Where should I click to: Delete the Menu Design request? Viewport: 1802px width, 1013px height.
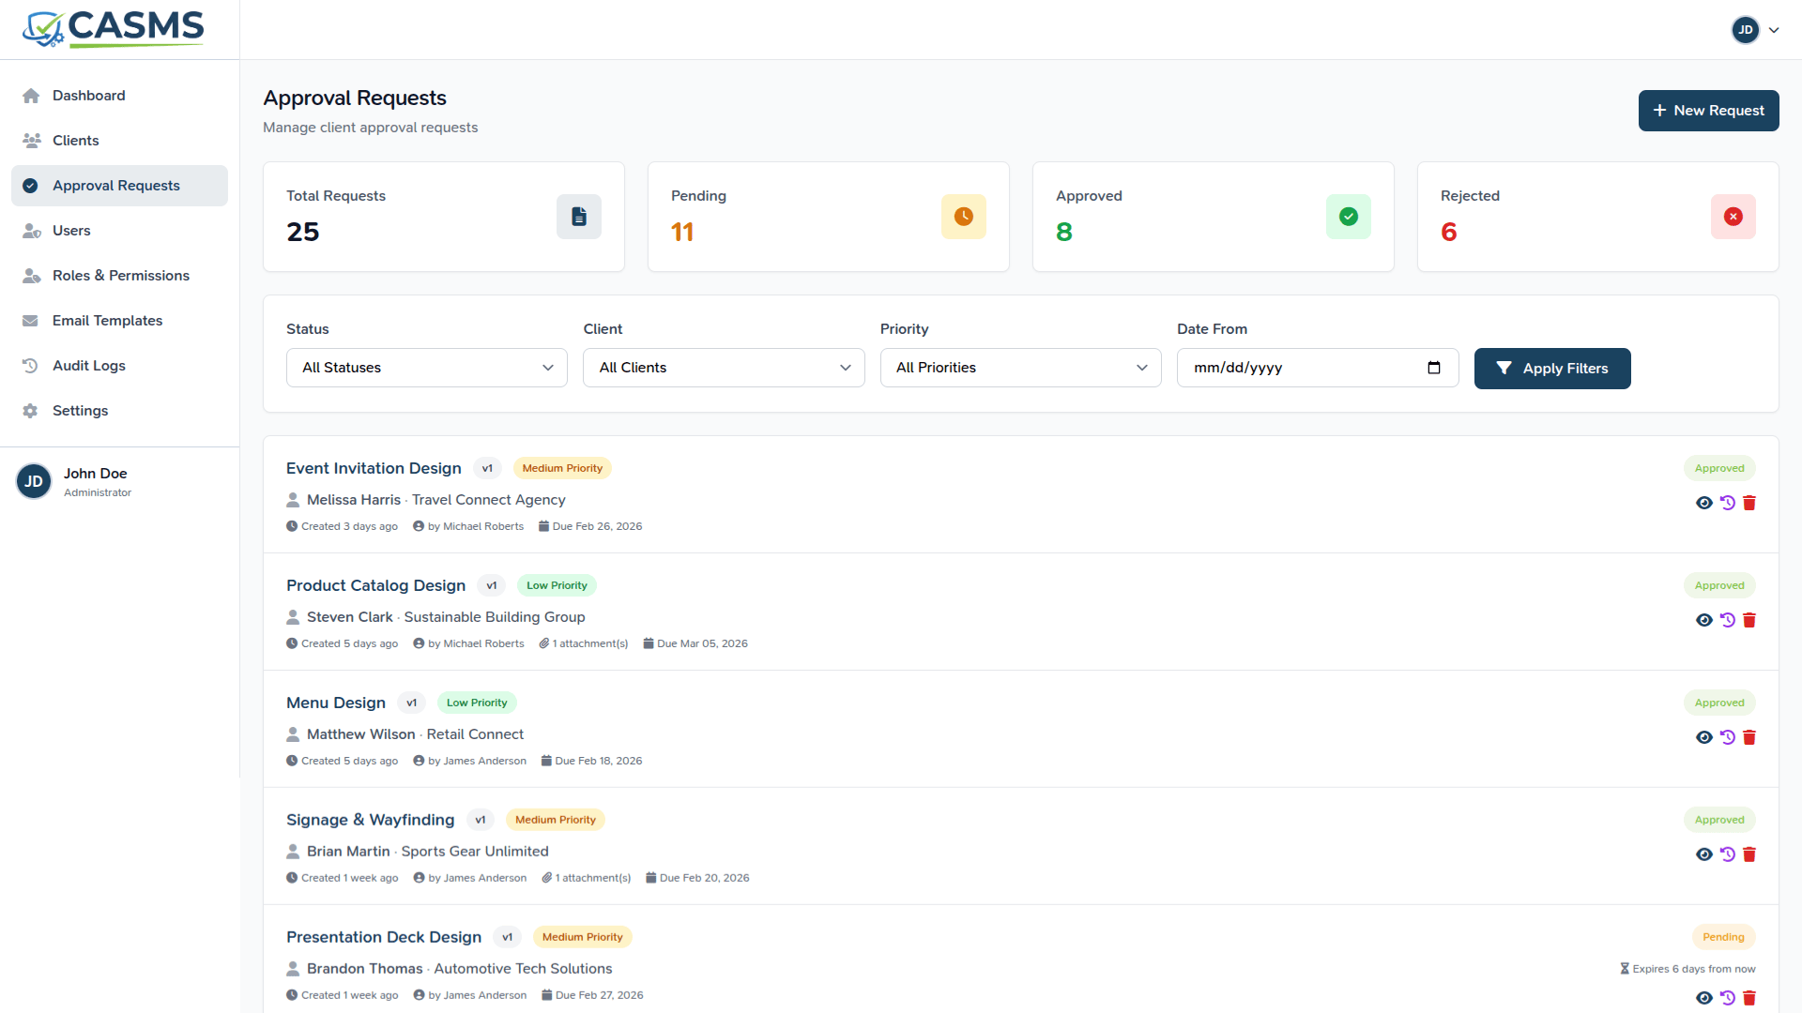[x=1749, y=737]
